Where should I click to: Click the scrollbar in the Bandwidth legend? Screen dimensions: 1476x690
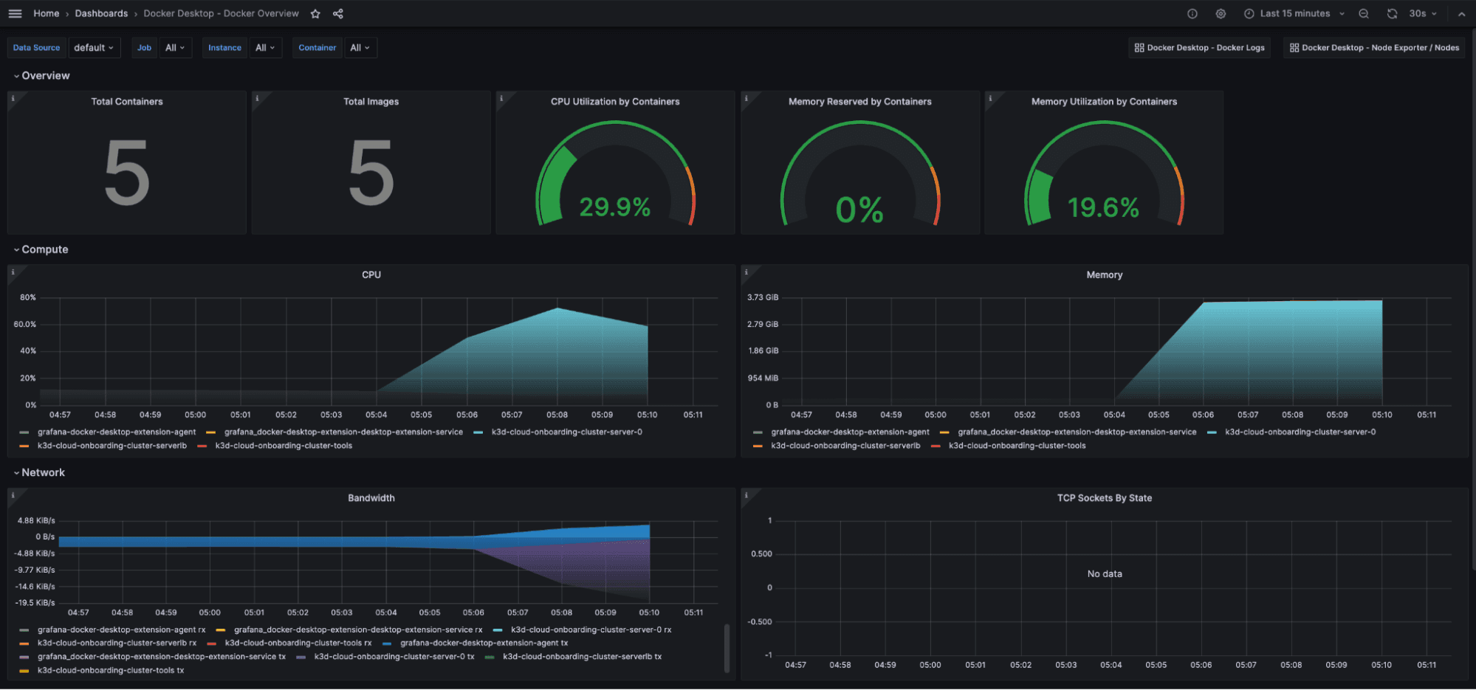[727, 646]
